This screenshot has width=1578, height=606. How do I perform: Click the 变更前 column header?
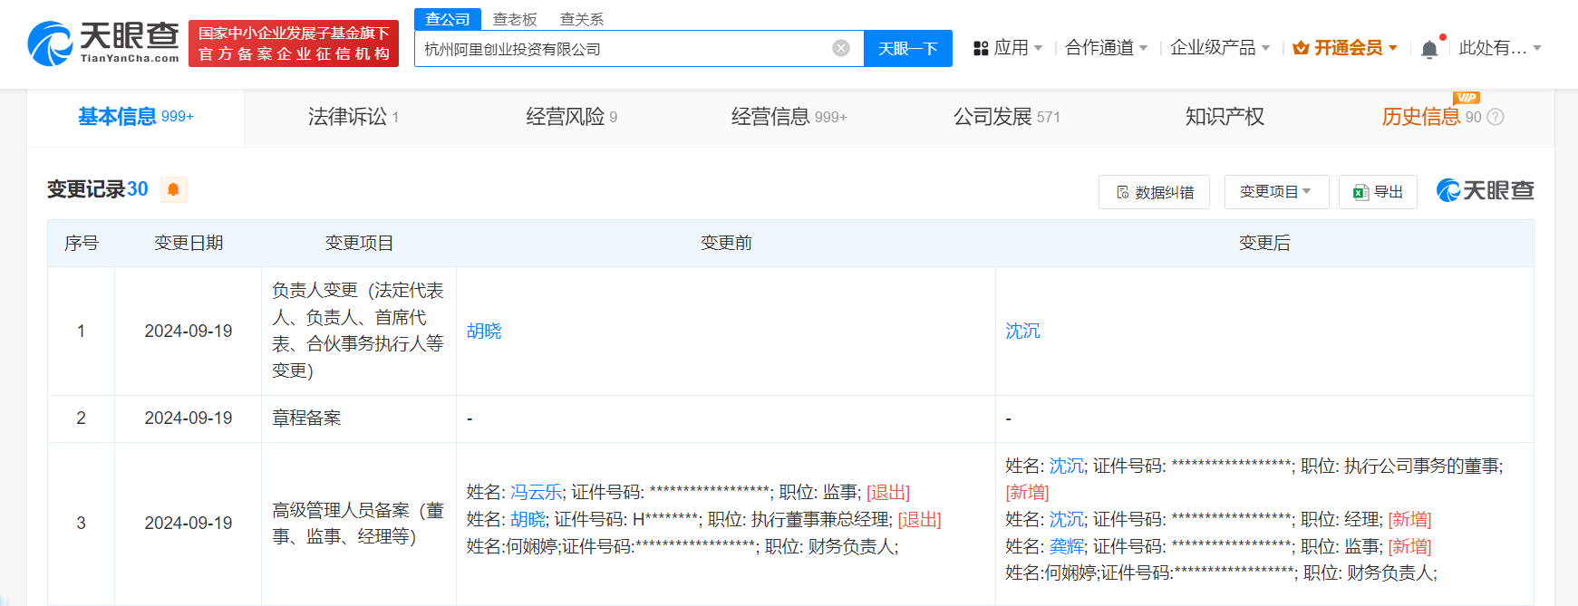[x=726, y=243]
